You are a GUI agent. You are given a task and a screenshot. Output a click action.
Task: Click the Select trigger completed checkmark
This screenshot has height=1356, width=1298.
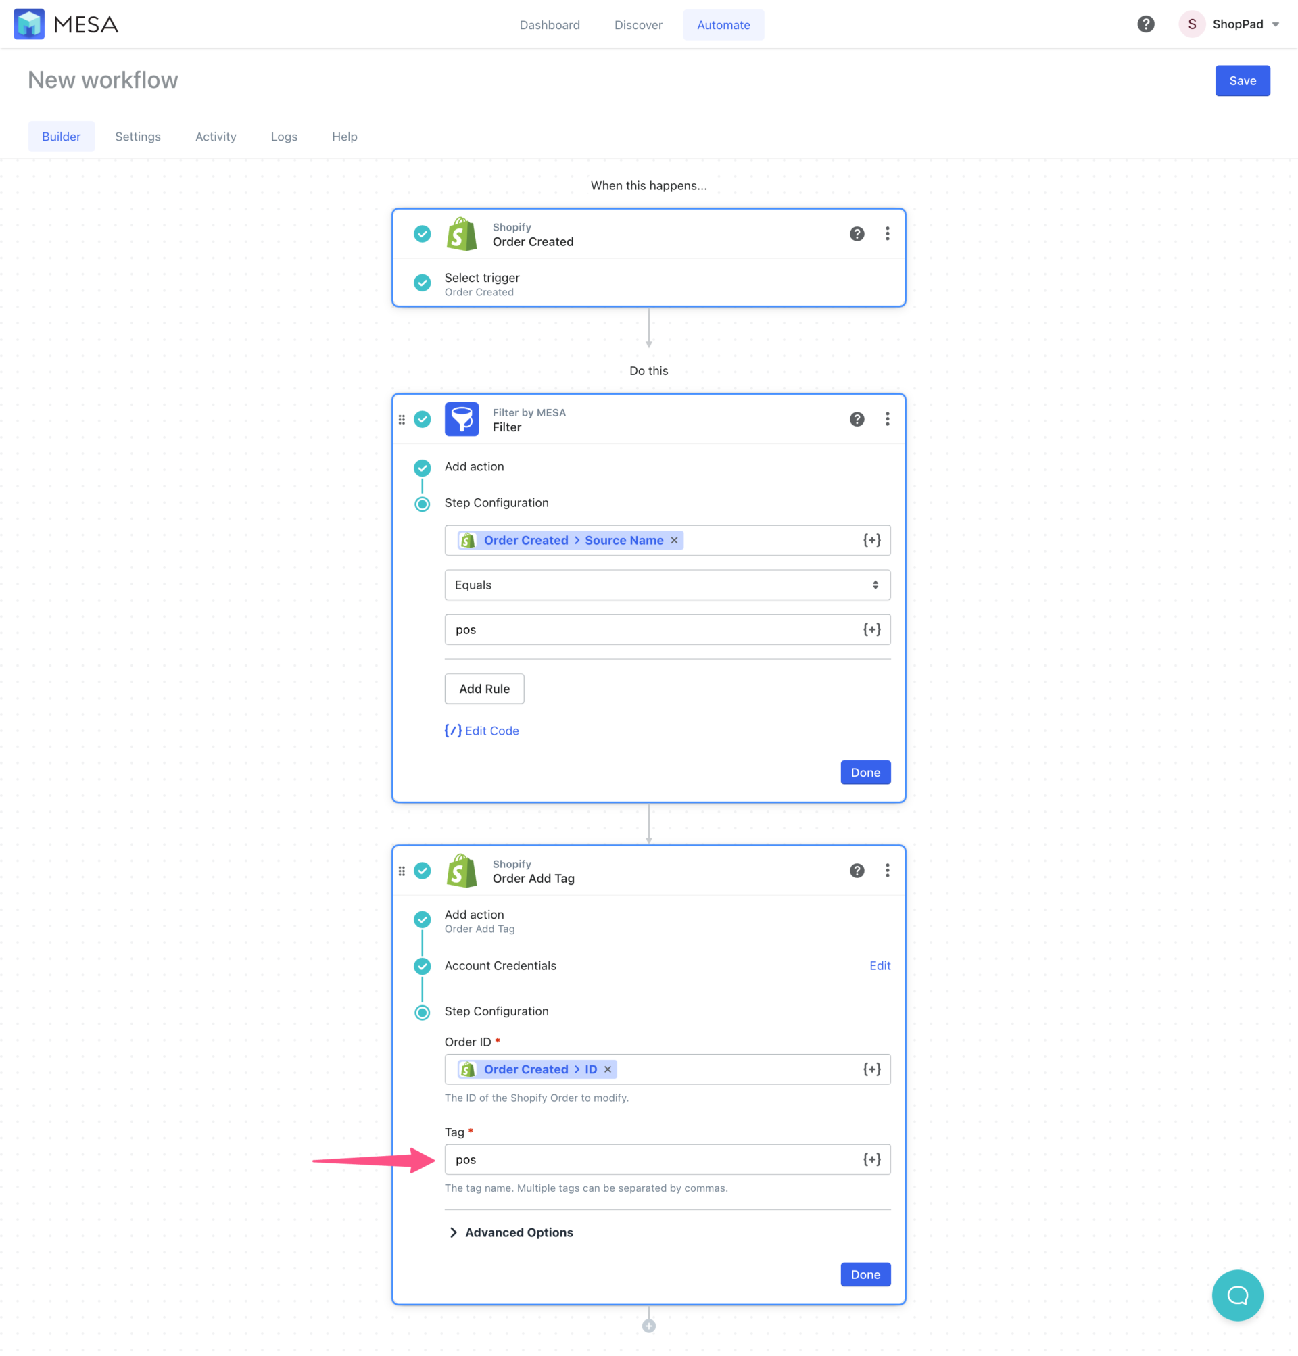pyautogui.click(x=422, y=283)
